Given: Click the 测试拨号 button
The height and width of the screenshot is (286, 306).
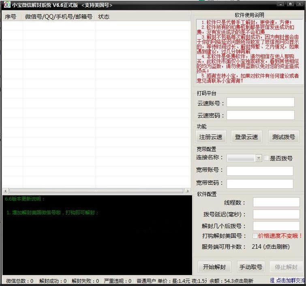Looking at the screenshot, I should click(283, 137).
